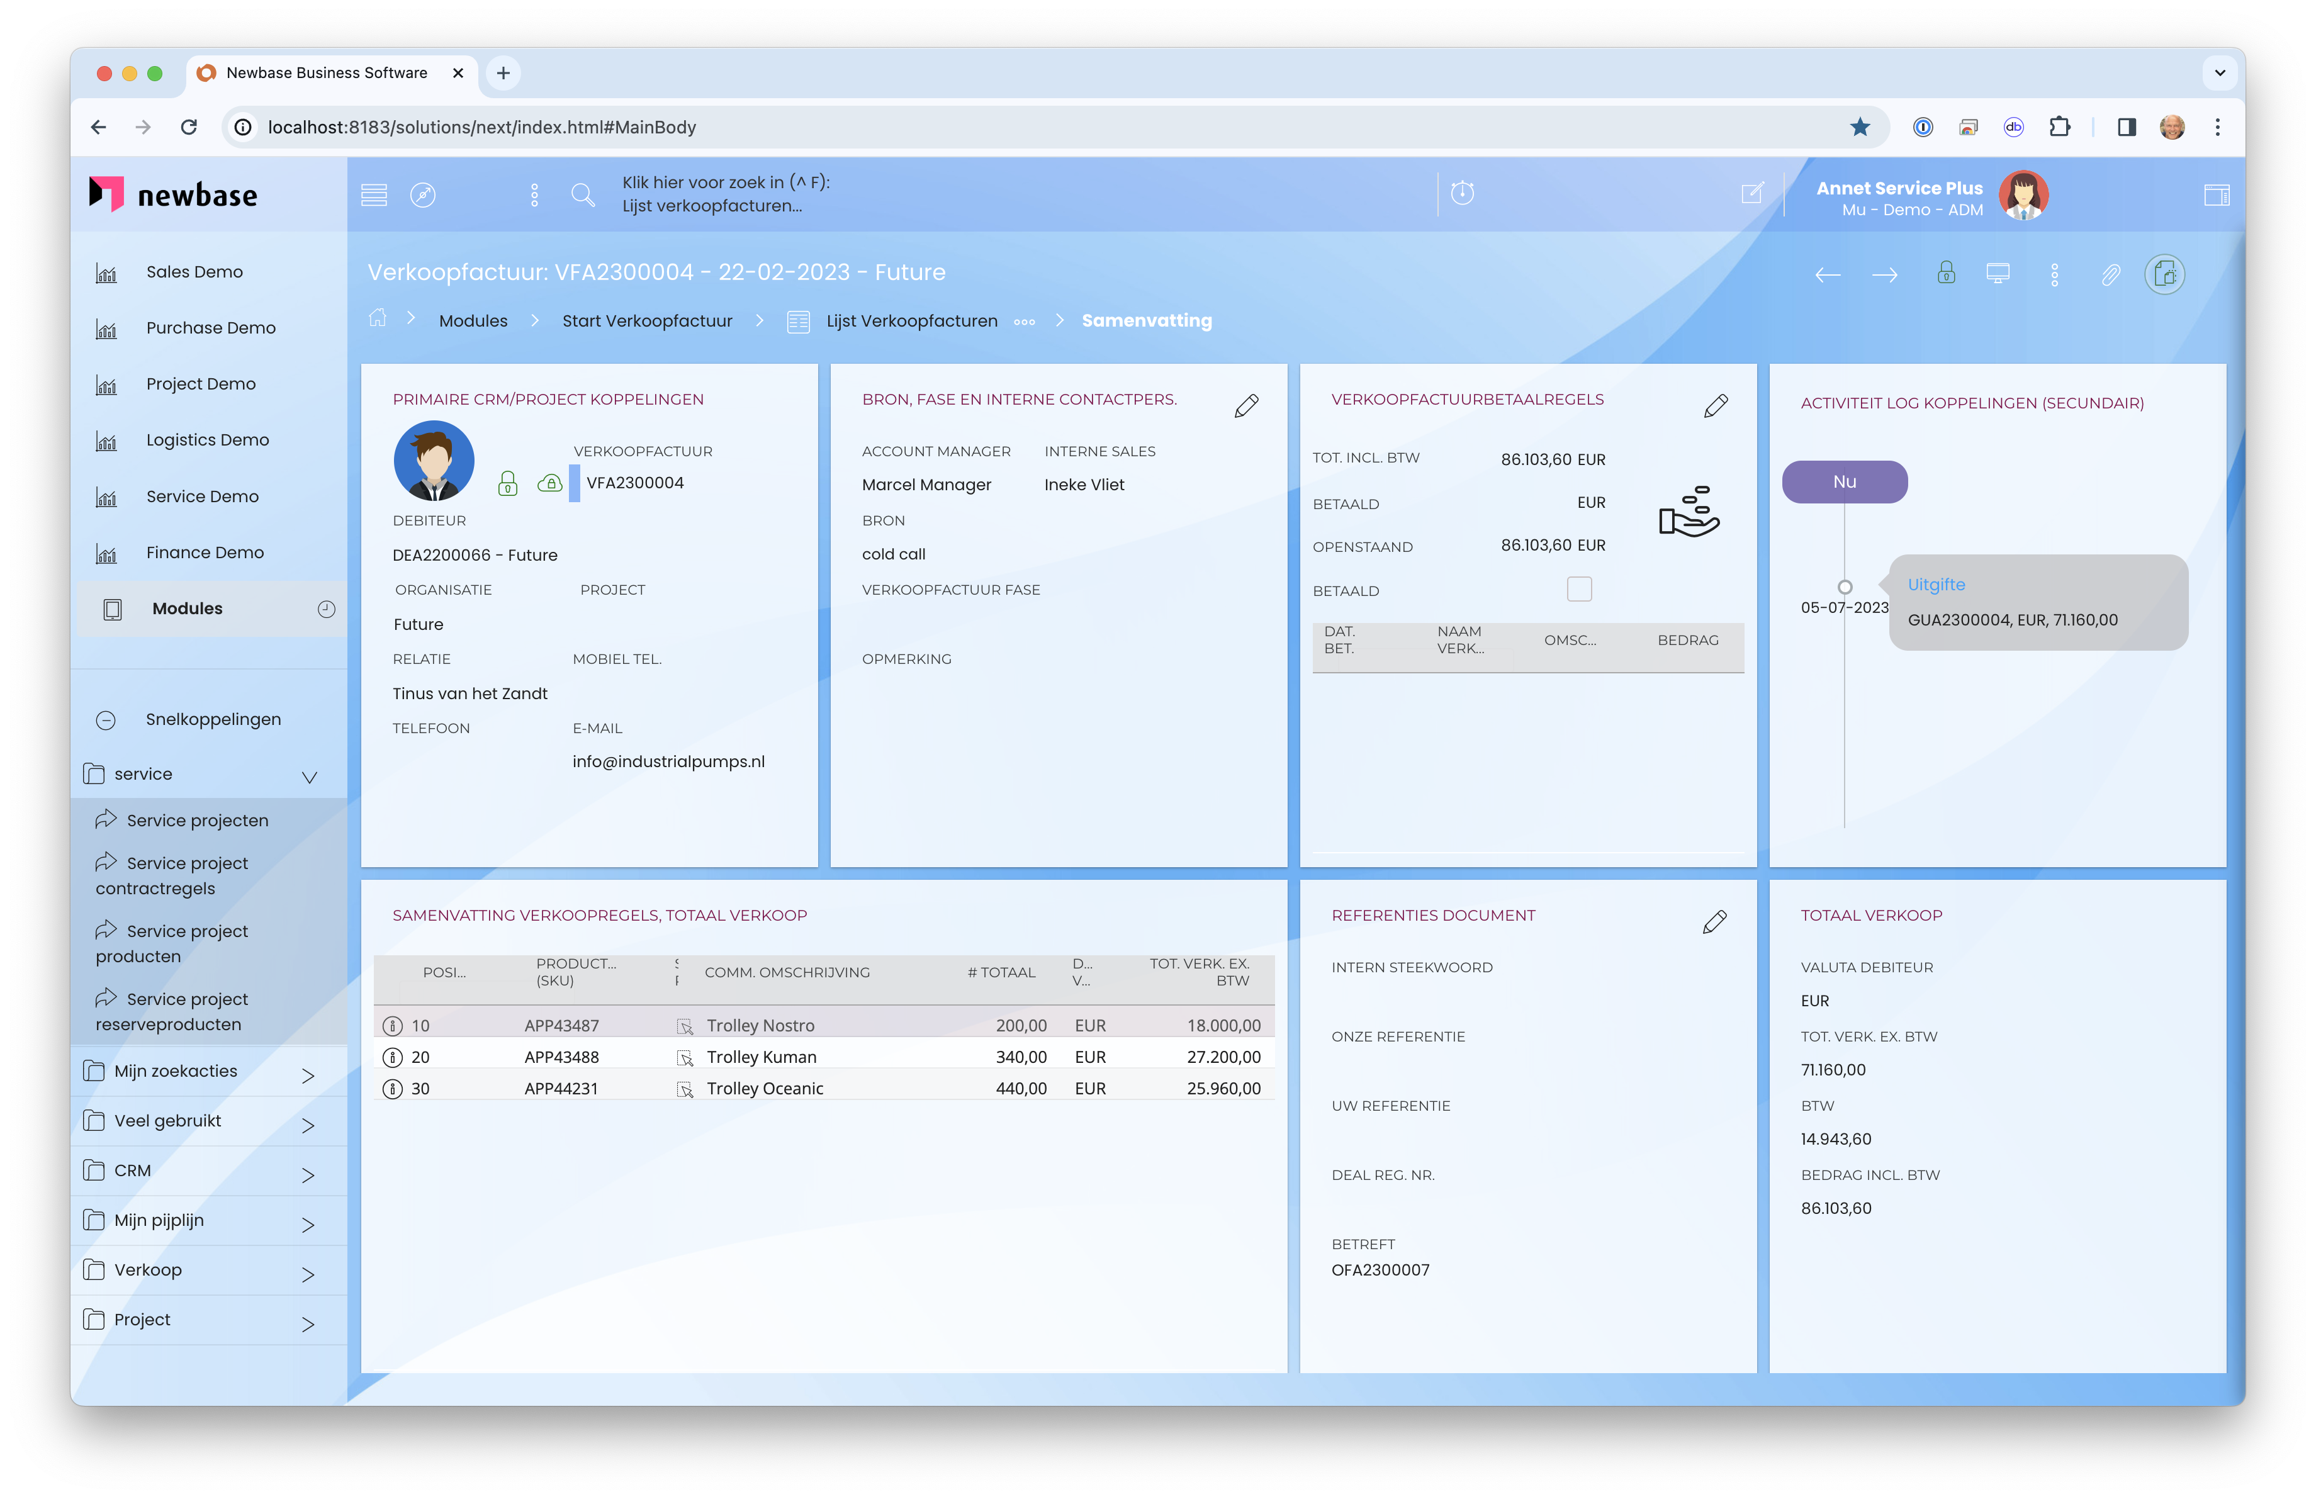Click the monitor display icon
The width and height of the screenshot is (2316, 1499).
pos(1997,273)
